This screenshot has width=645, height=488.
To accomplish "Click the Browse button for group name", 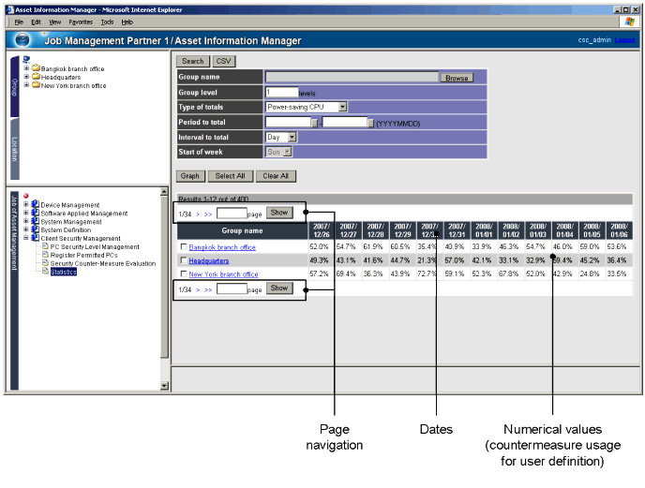I will click(x=457, y=78).
